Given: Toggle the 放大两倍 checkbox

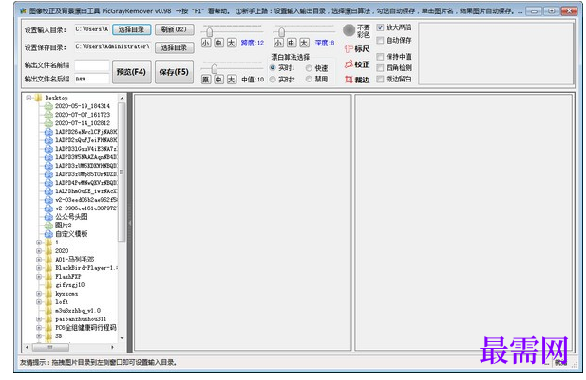Looking at the screenshot, I should coord(380,27).
